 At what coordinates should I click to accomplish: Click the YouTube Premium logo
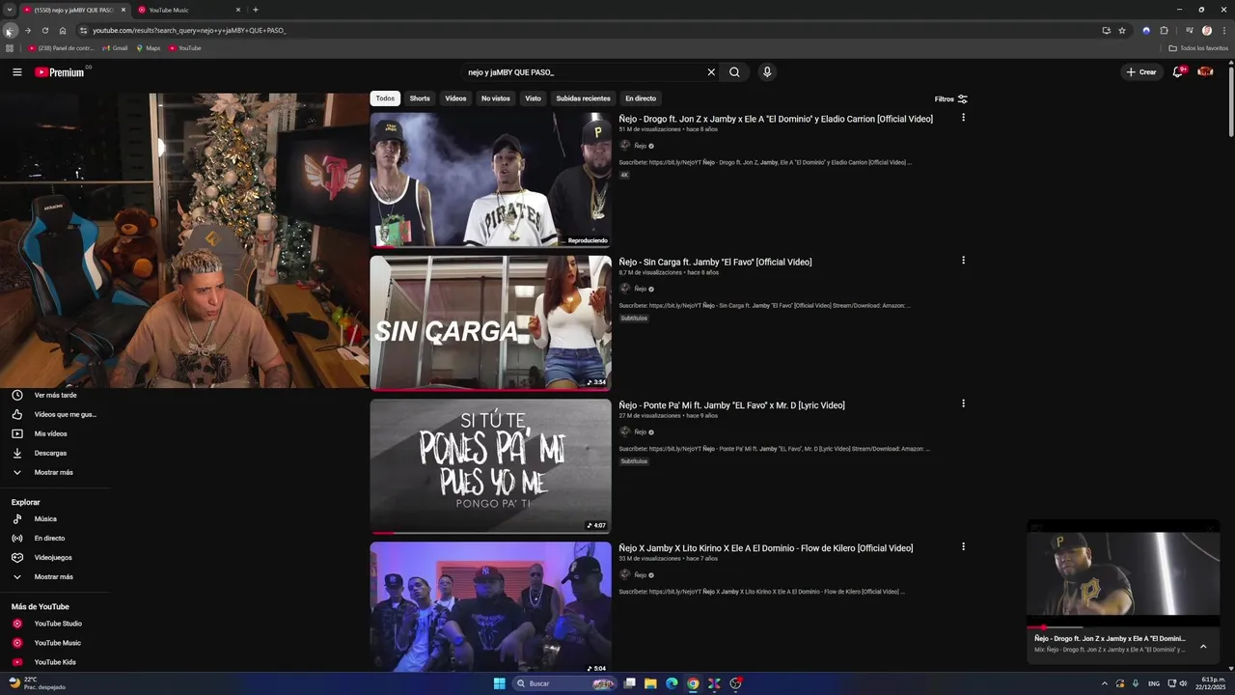pos(60,72)
